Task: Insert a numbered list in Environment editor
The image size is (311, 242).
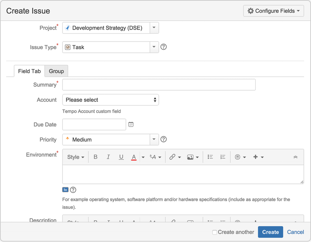Action: coord(223,157)
